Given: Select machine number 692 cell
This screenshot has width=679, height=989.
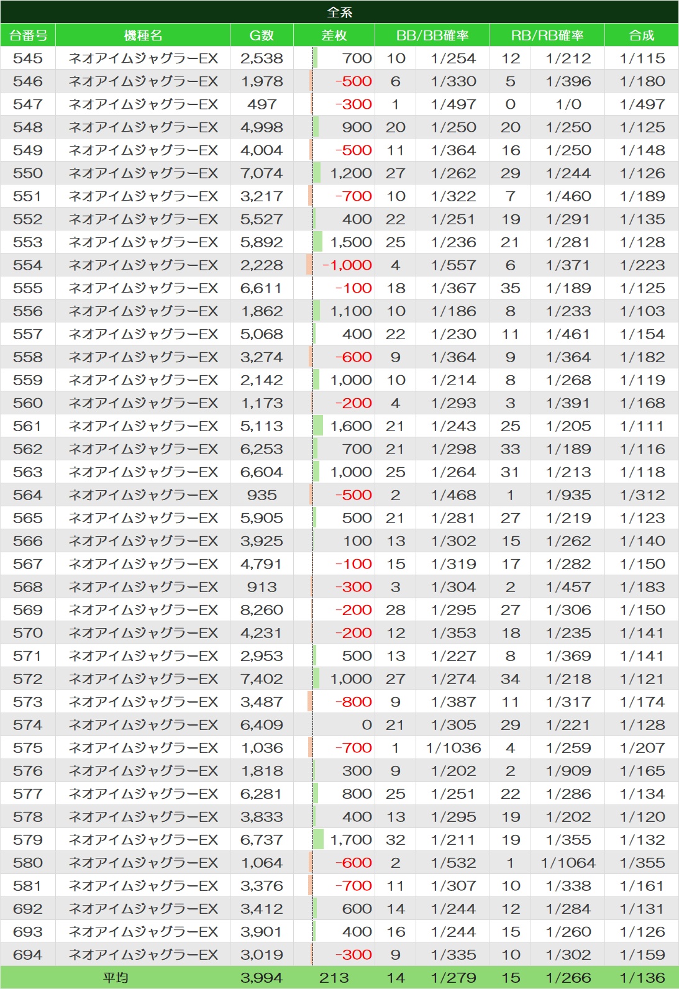Looking at the screenshot, I should (28, 909).
